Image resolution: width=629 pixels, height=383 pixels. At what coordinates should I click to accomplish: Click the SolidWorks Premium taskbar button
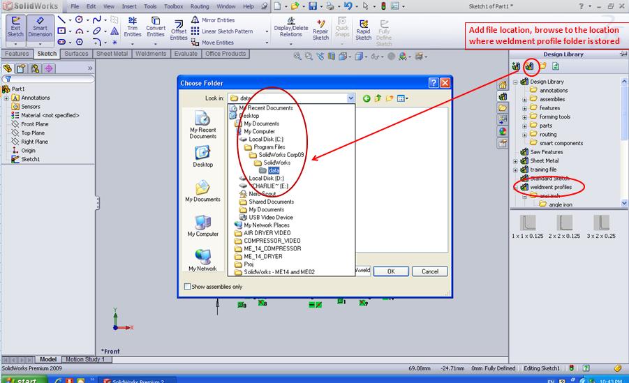(x=137, y=380)
